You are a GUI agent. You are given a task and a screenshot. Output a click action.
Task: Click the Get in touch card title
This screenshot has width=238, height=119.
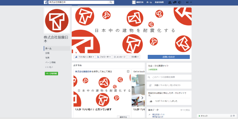click(139, 72)
